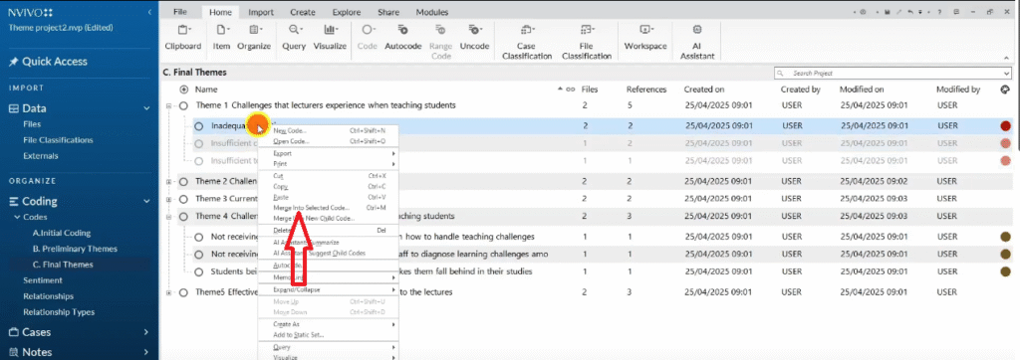This screenshot has width=1020, height=360.
Task: Open the Search Project dropdown arrow
Action: pos(1007,74)
